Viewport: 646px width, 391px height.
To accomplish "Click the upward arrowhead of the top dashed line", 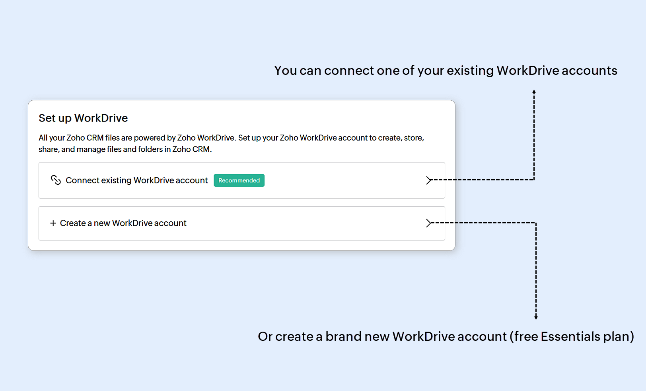I will 534,92.
